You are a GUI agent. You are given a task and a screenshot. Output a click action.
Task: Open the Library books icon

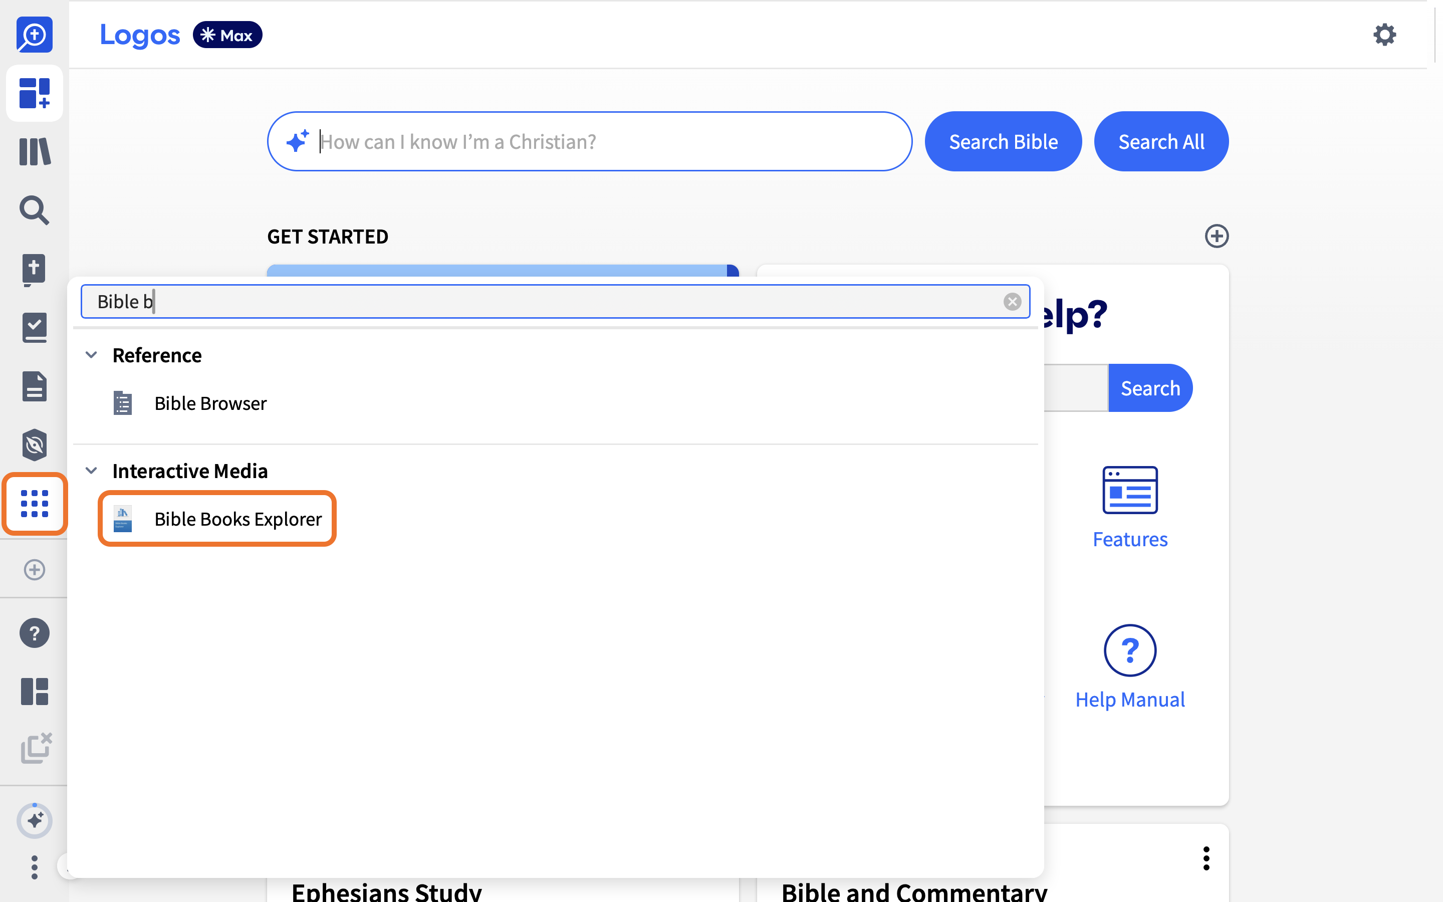[x=35, y=151]
